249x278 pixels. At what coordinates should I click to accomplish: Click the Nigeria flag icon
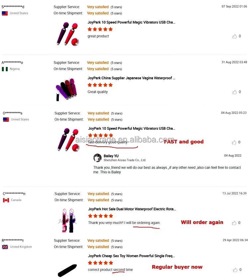tap(5, 69)
